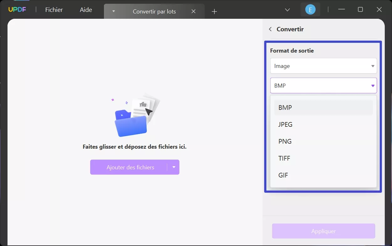Open a new tab with the plus icon
Screen dimensions: 392x246
point(214,12)
